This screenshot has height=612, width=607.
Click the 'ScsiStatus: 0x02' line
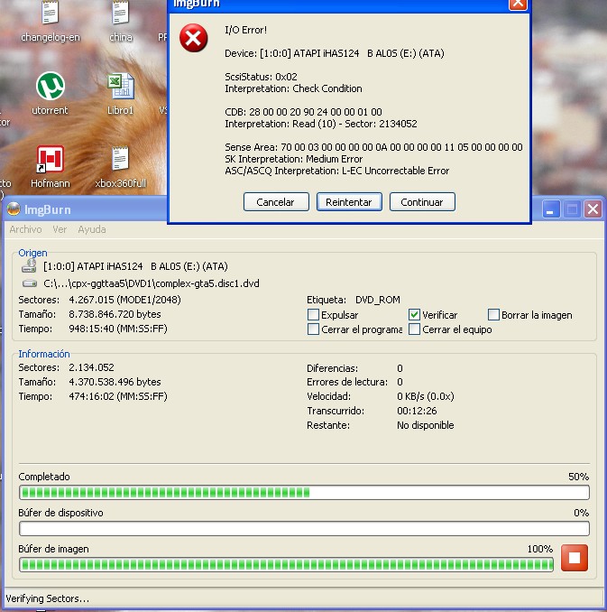(x=261, y=77)
